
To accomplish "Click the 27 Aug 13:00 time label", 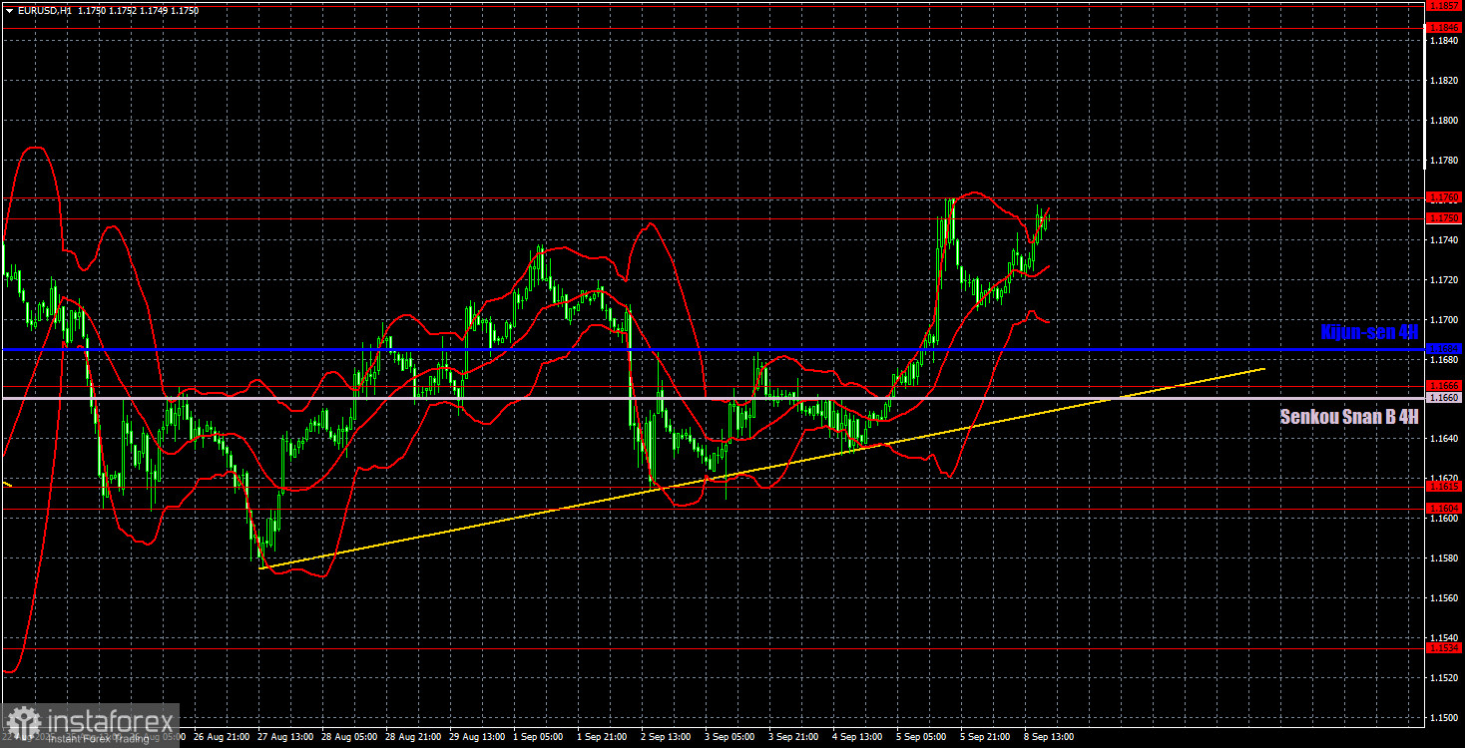I will (x=284, y=737).
